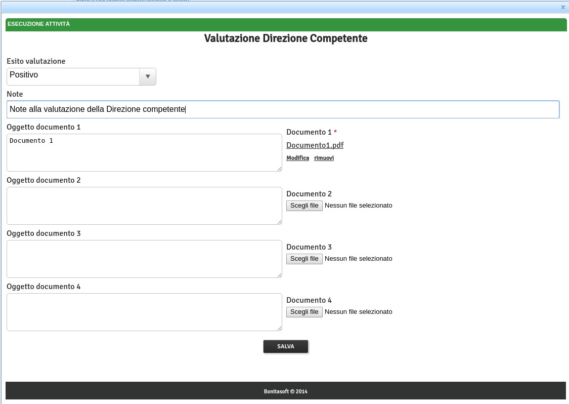Click inside the Oggetto documento 2 textarea
The width and height of the screenshot is (569, 404).
[144, 206]
